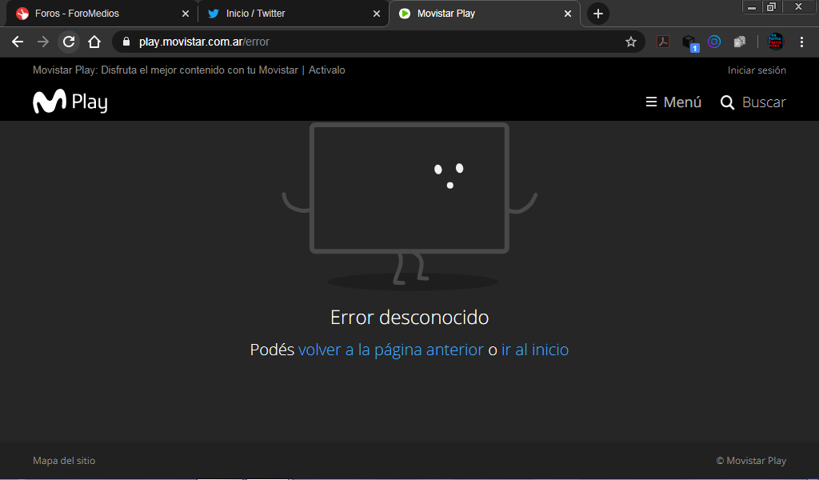Open the cube extension with badge 1
Viewport: 819px width, 480px height.
pos(690,43)
